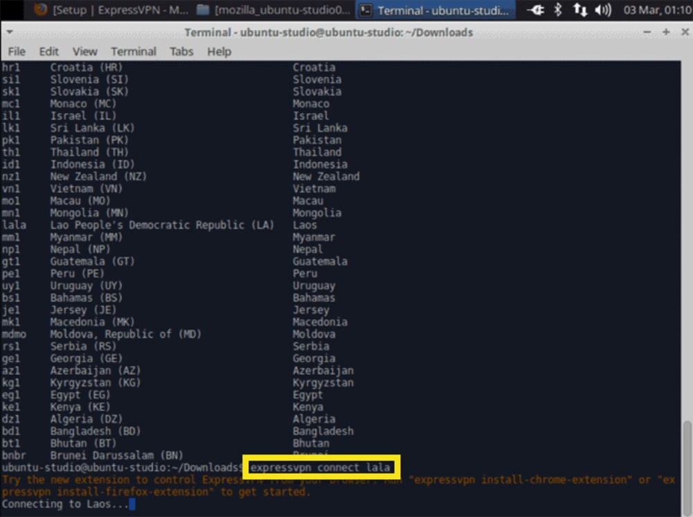The height and width of the screenshot is (517, 693).
Task: Open the power plug tray icon
Action: [x=535, y=10]
